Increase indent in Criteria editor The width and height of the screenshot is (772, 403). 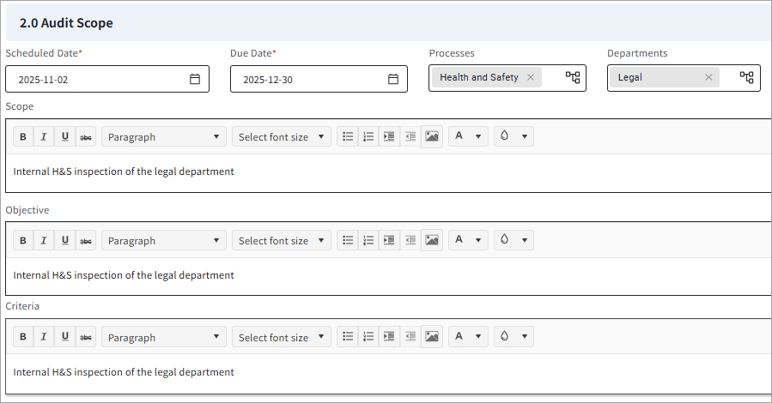coord(389,337)
